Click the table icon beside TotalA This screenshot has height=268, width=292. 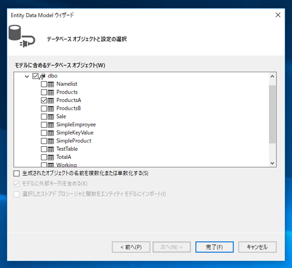coord(51,157)
